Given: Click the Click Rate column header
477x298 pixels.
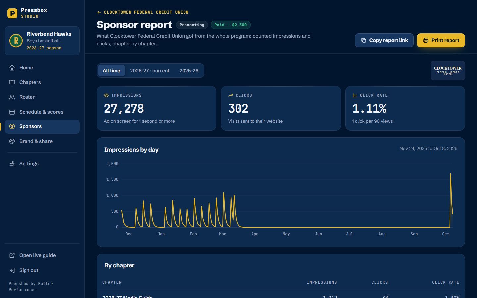Looking at the screenshot, I should click(446, 282).
